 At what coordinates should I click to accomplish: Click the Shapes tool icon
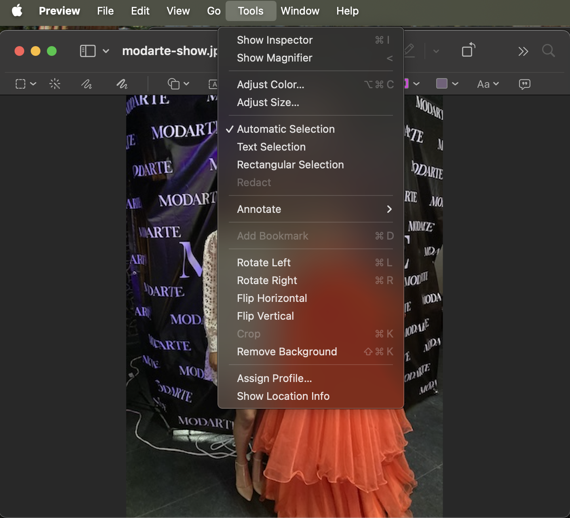pos(174,84)
